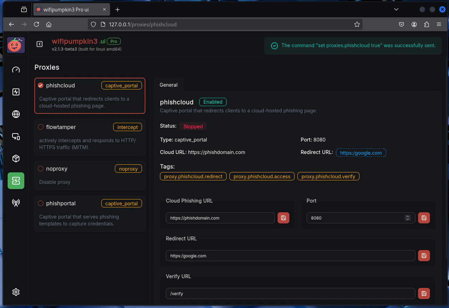
Task: Click the proxy.phishcloud.verify tag
Action: pyautogui.click(x=328, y=176)
